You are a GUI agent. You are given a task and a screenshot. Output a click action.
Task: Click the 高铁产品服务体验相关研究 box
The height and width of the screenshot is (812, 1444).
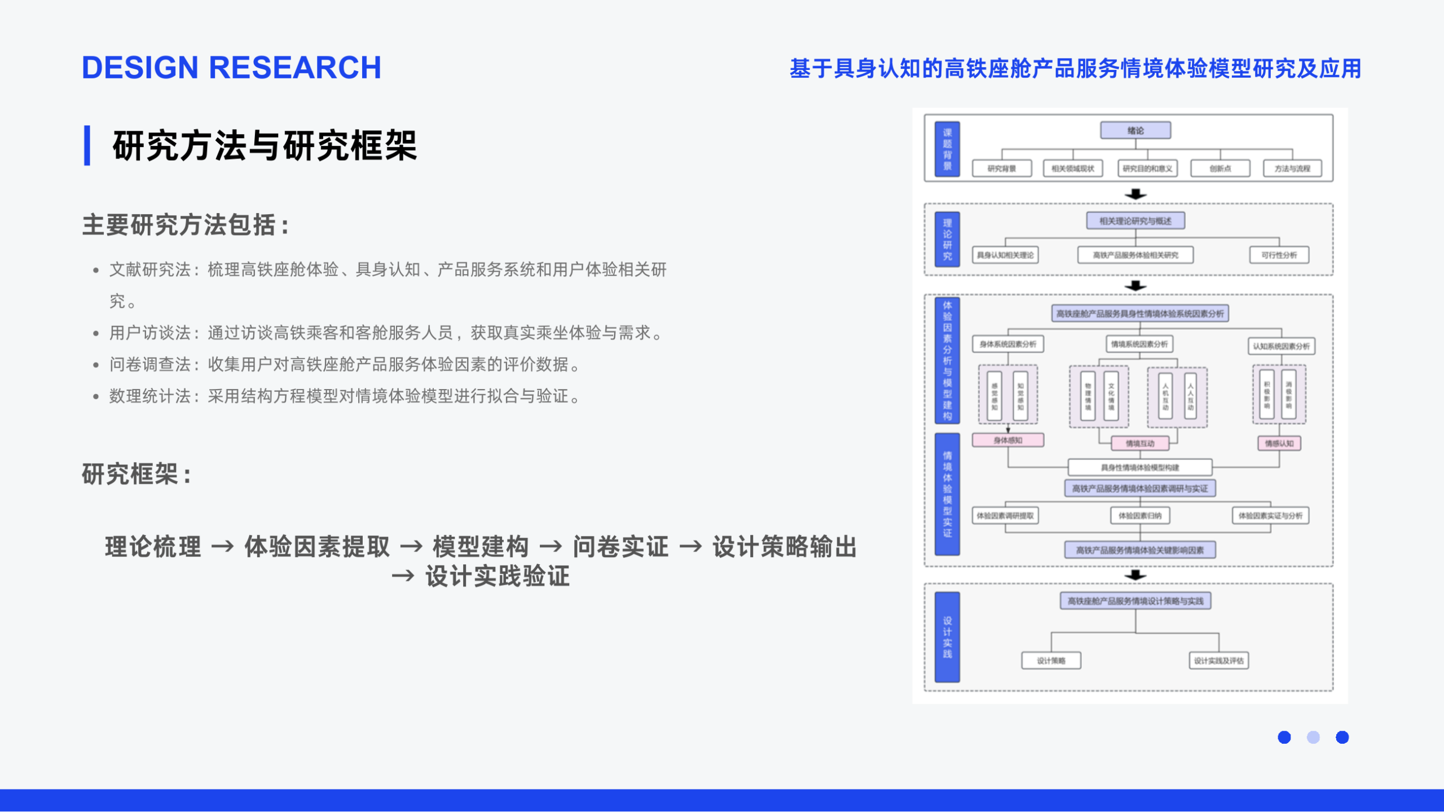pyautogui.click(x=1135, y=255)
